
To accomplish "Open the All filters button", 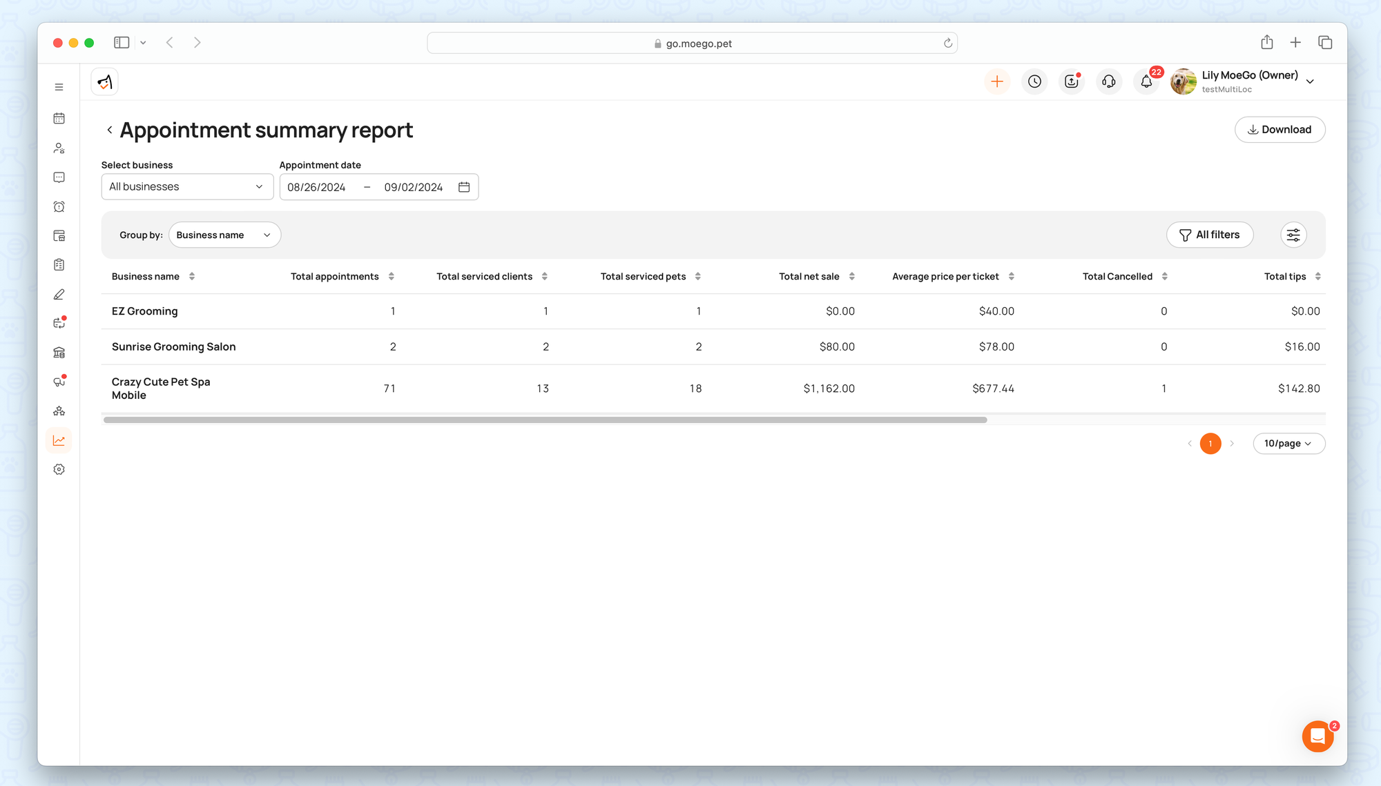I will pos(1210,235).
